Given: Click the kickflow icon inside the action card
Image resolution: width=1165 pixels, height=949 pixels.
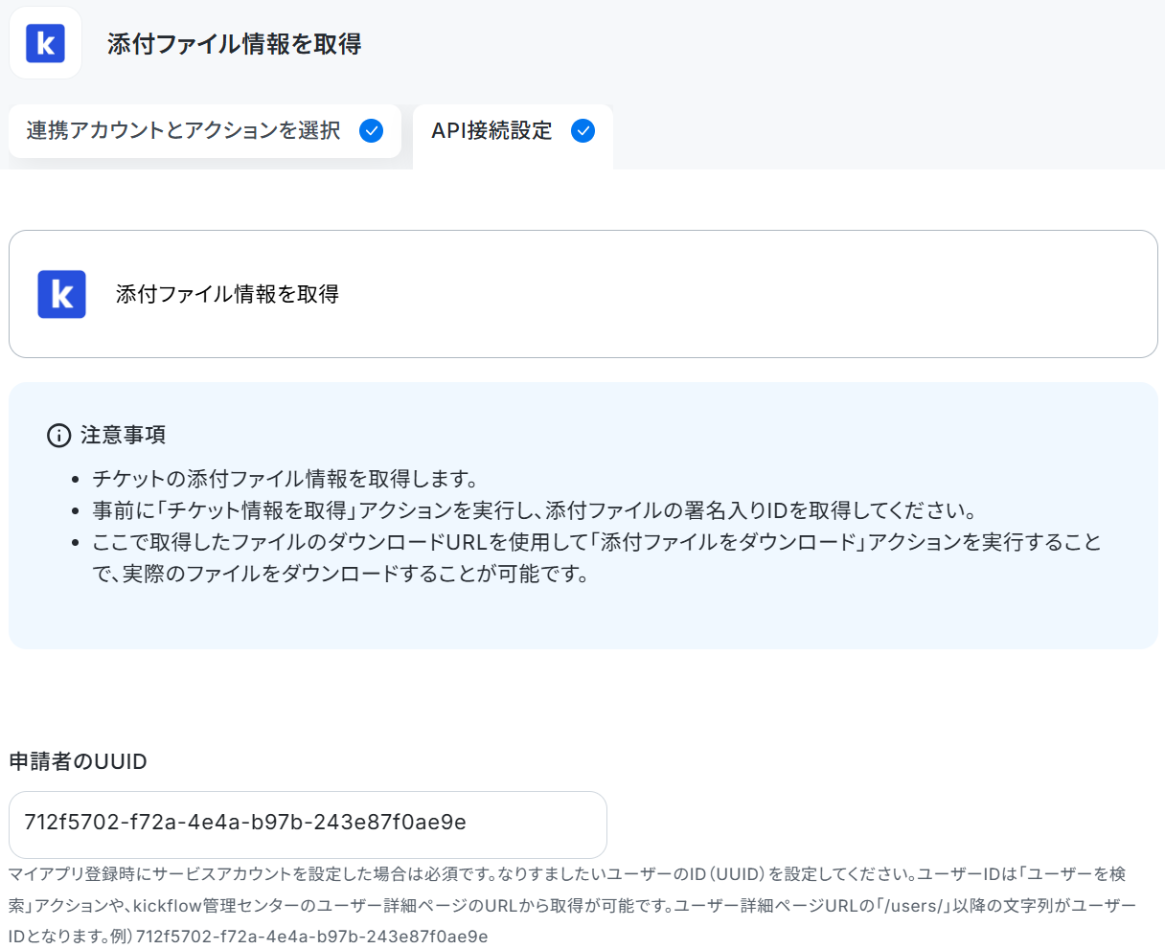Looking at the screenshot, I should [x=62, y=294].
